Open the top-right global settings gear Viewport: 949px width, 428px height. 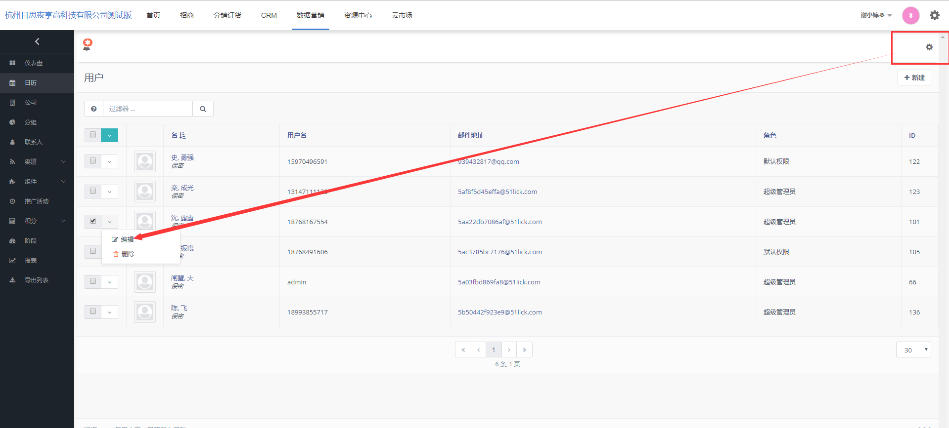pyautogui.click(x=934, y=15)
